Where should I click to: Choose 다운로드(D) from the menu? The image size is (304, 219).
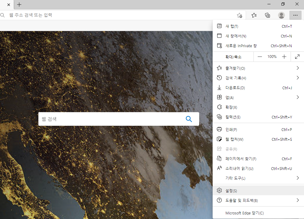[x=258, y=88]
